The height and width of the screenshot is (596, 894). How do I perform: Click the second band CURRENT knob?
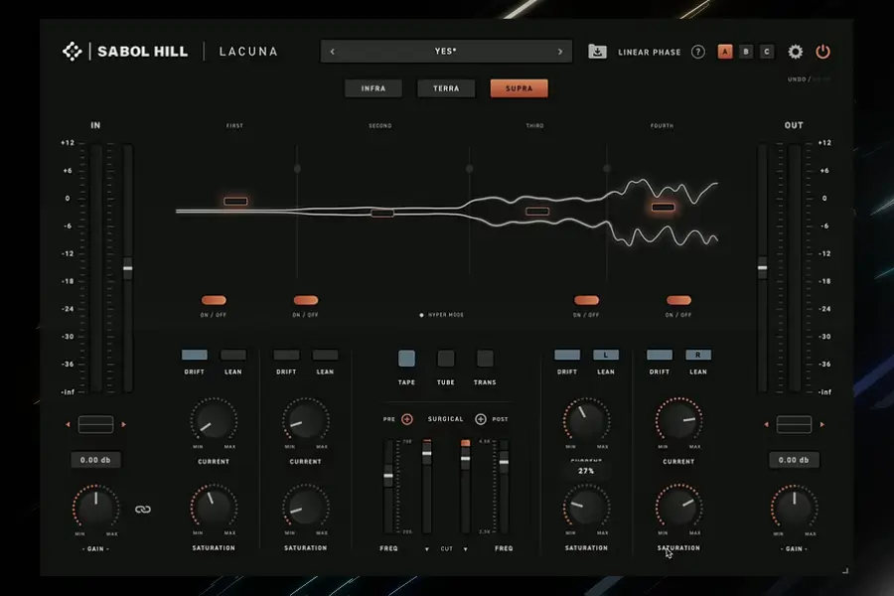[306, 421]
